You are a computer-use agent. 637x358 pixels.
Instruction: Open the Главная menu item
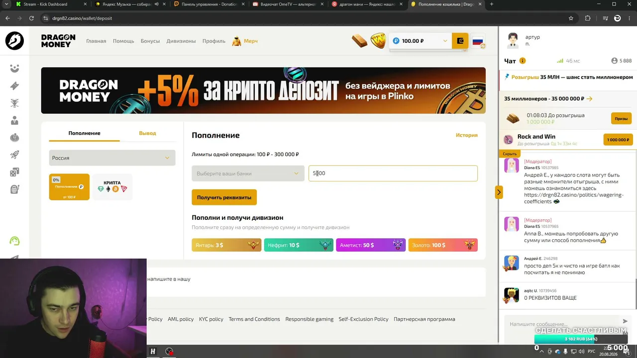[96, 41]
